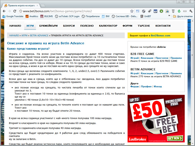The height and width of the screenshot is (146, 195).
Task: Click the blue window extension icon
Action: point(156,11)
